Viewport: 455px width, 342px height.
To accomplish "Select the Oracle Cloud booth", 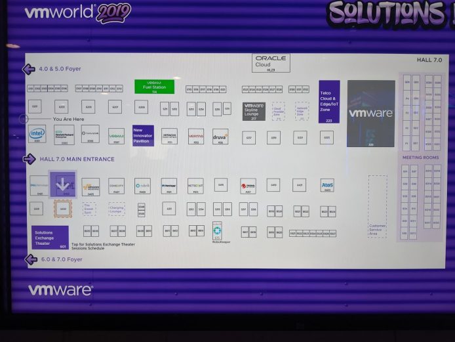I will pos(271,63).
